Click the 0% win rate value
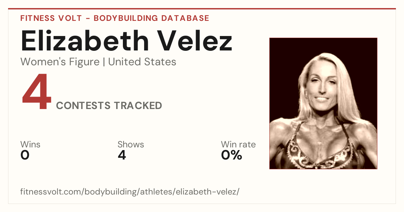Viewport: 404px width, 212px height. pyautogui.click(x=232, y=155)
